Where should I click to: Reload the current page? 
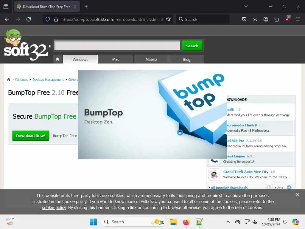(x=29, y=19)
